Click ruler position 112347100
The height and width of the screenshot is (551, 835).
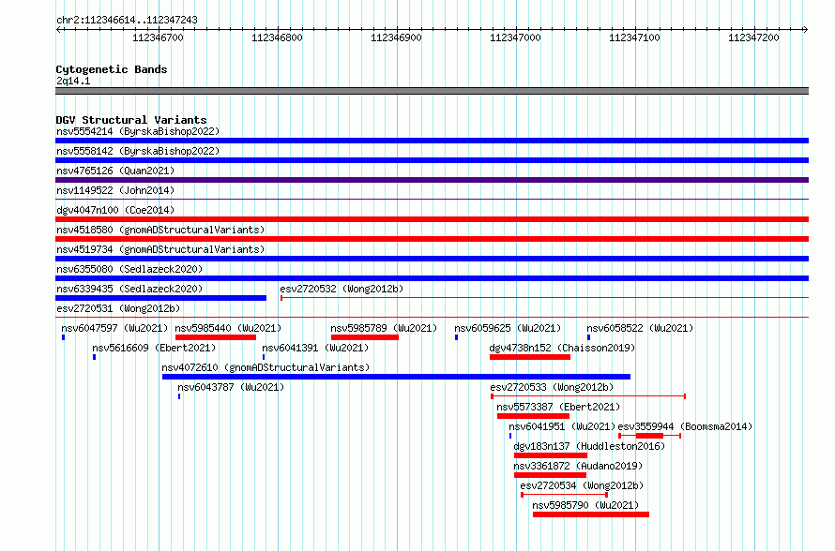tap(635, 37)
